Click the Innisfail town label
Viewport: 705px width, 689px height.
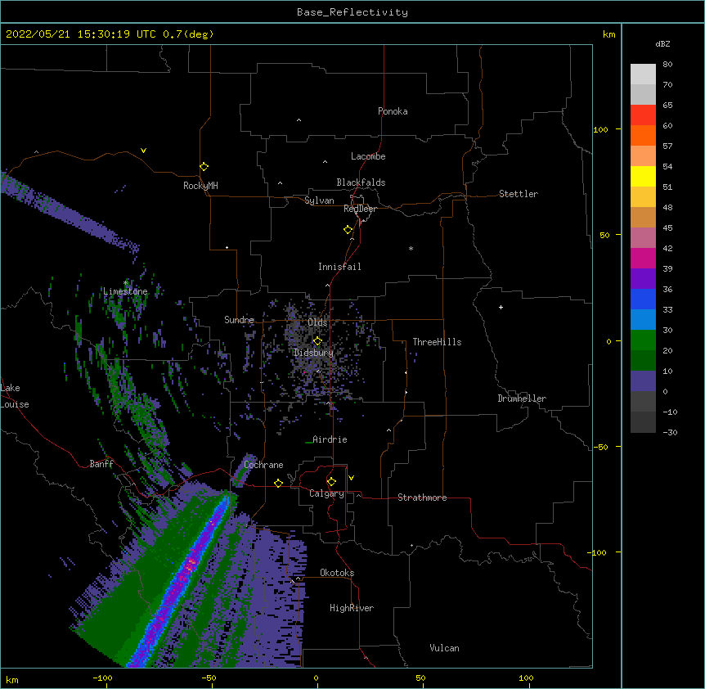click(339, 267)
